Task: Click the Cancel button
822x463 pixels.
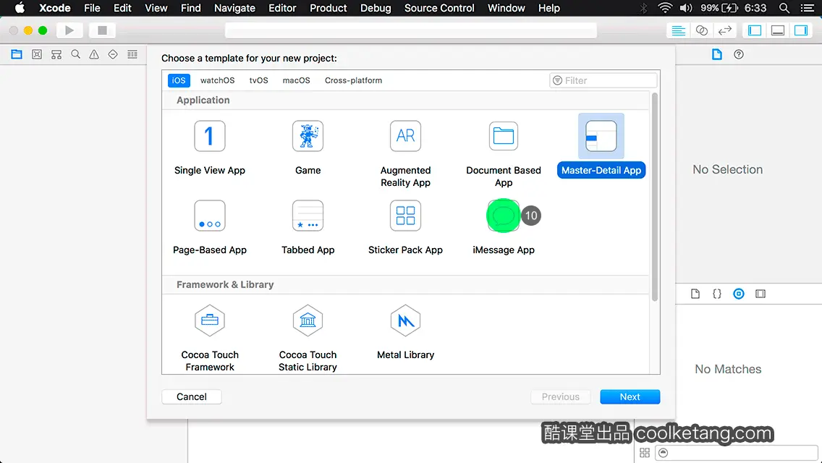Action: (191, 397)
